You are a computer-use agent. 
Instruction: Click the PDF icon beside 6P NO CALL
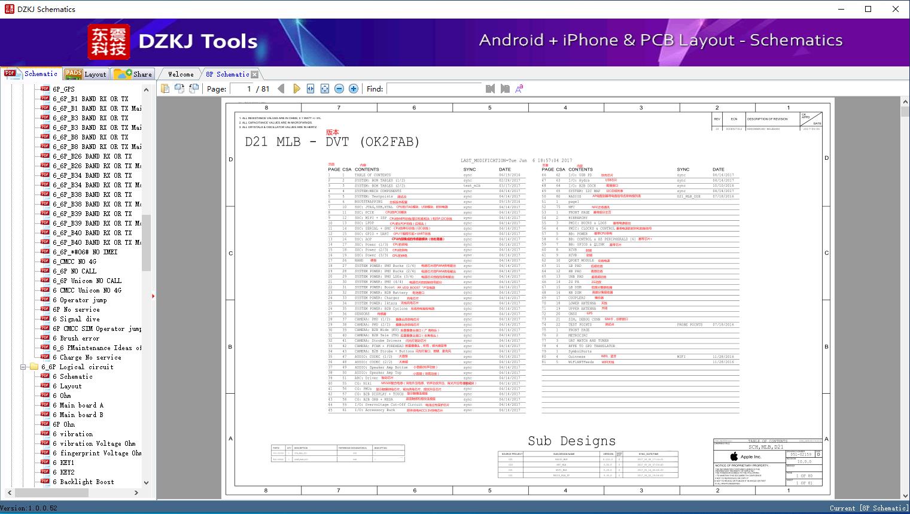pos(45,271)
